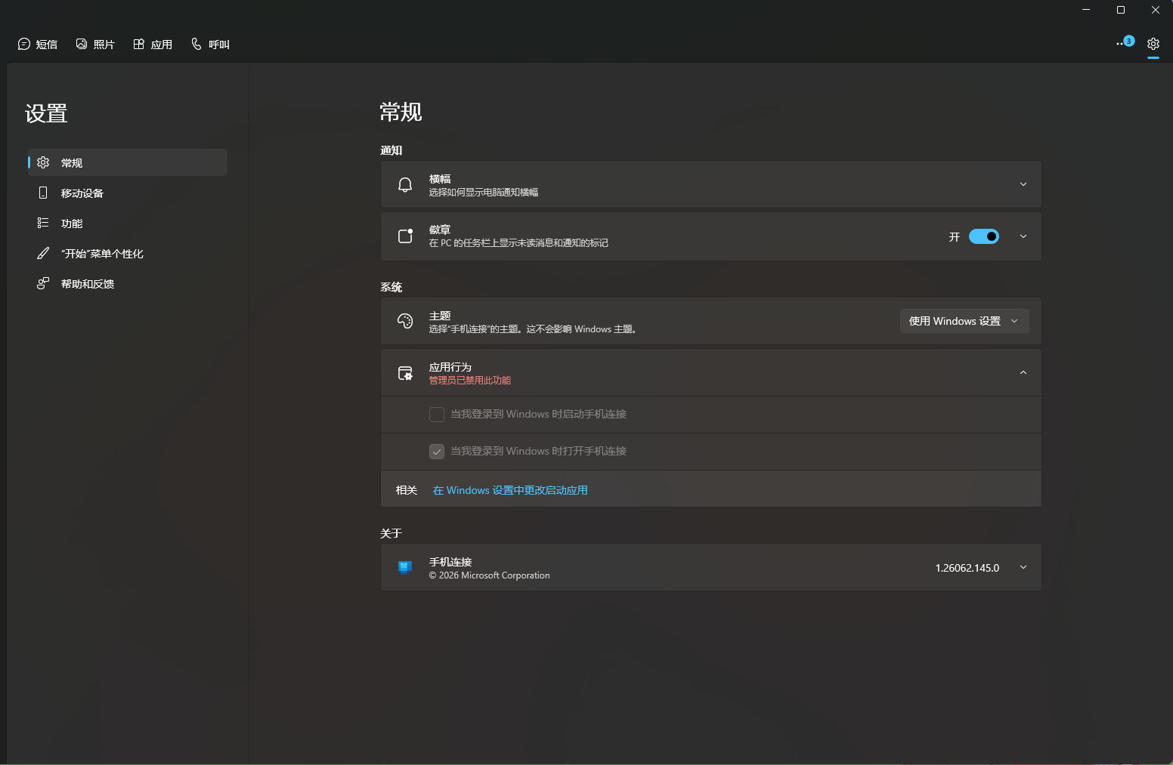Open the 使用 Windows 设置 theme dropdown

[964, 321]
